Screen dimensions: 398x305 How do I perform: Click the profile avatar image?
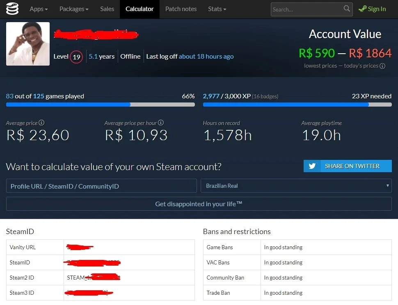pos(28,43)
